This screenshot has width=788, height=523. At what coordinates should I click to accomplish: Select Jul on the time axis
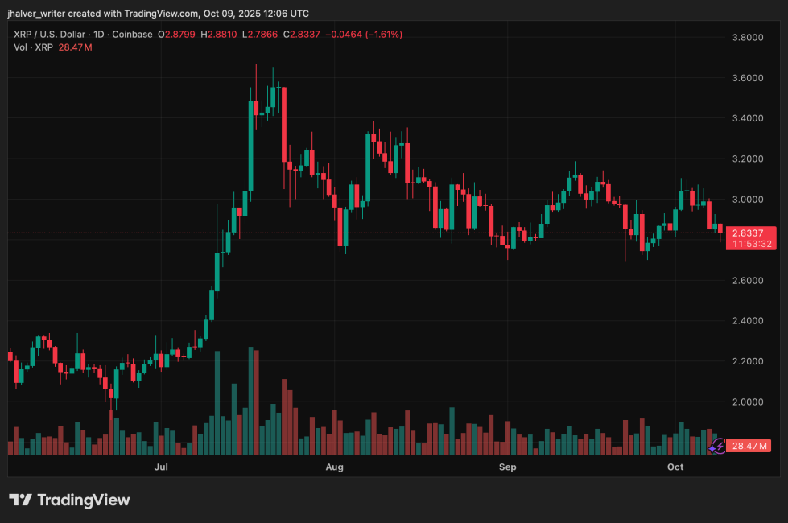161,467
